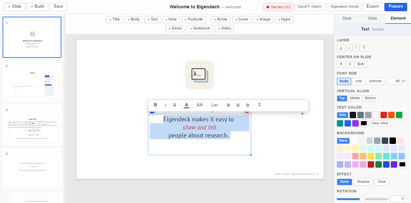Image resolution: width=411 pixels, height=203 pixels.
Task: Add a Note element
Action: point(171,20)
